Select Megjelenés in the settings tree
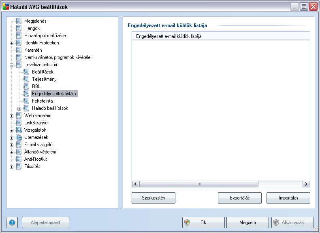Viewport: 320px width, 233px height. [35, 21]
